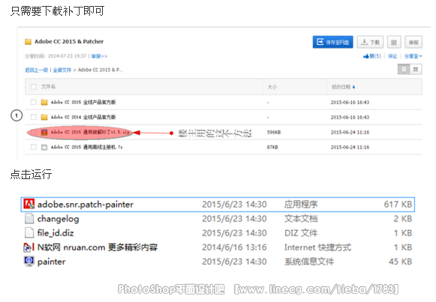Select the changelog file name

coord(58,219)
